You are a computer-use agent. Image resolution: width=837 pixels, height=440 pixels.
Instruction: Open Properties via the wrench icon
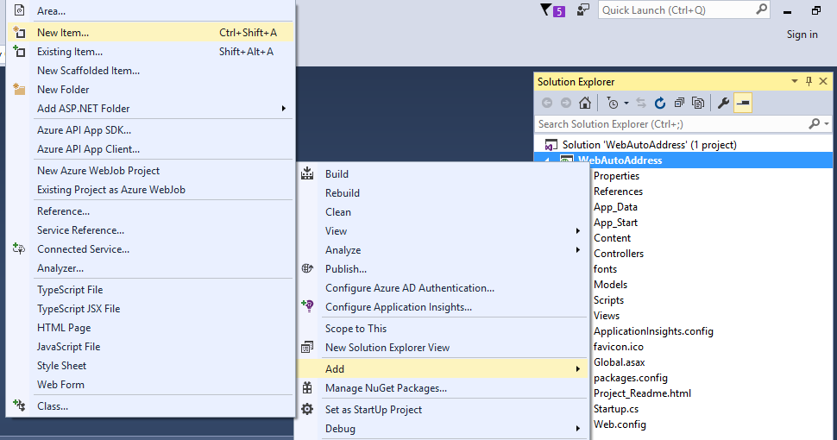pyautogui.click(x=724, y=104)
